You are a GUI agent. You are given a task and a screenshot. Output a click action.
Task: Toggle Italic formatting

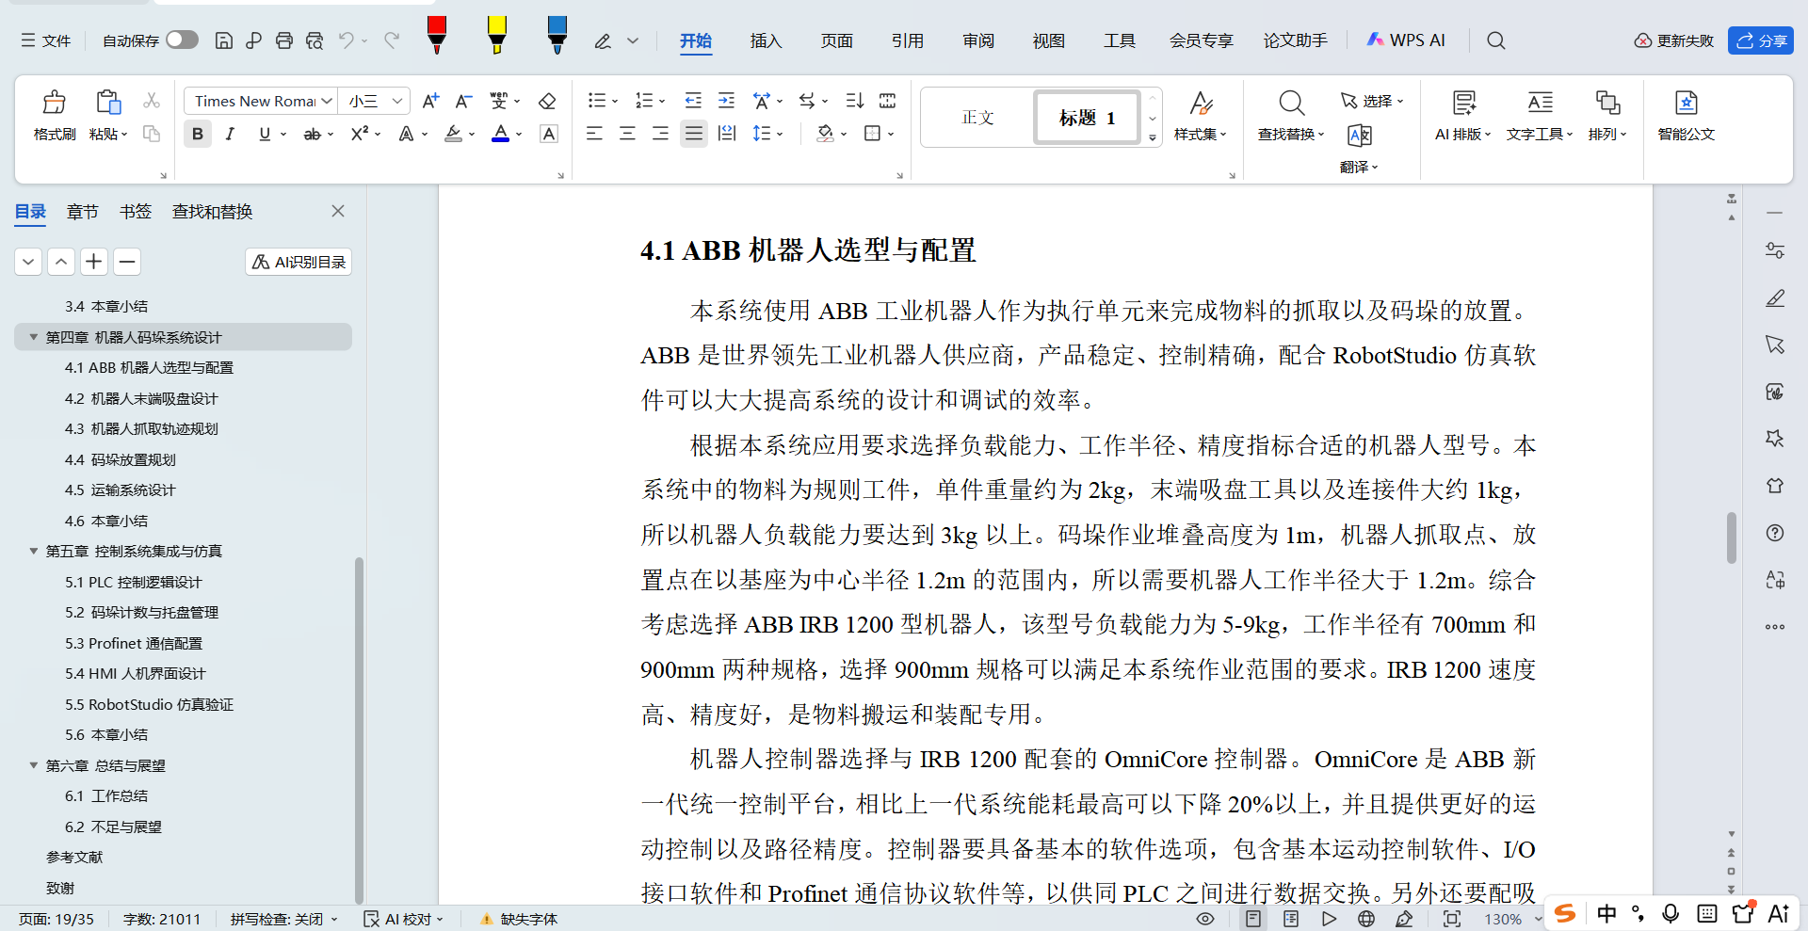(x=230, y=134)
